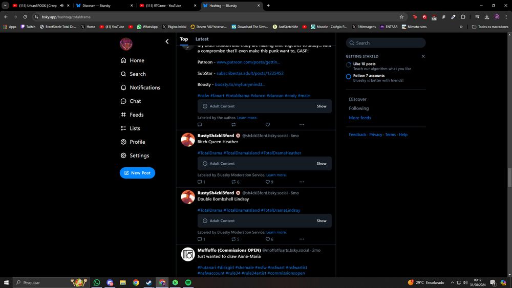Open Lists in the sidebar
This screenshot has height=288, width=512.
(x=131, y=128)
